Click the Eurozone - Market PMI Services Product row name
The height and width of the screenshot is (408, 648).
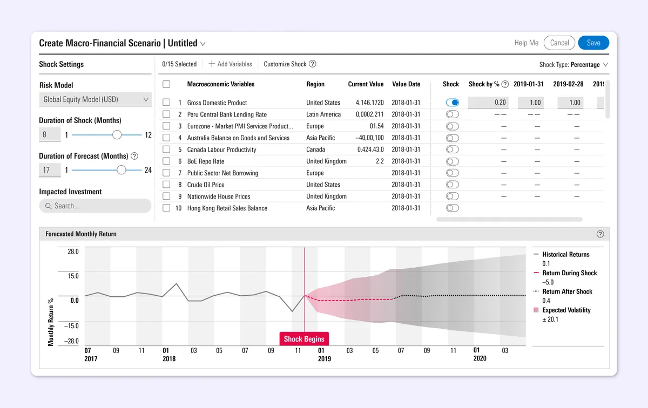pos(240,126)
